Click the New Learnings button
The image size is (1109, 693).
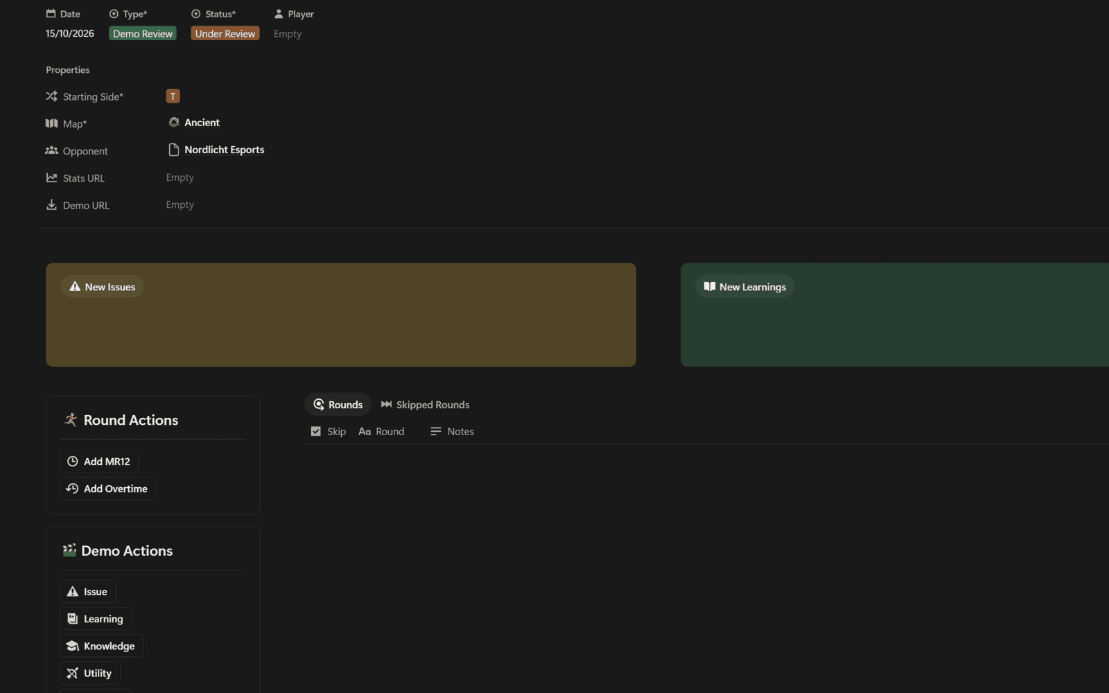pos(745,287)
